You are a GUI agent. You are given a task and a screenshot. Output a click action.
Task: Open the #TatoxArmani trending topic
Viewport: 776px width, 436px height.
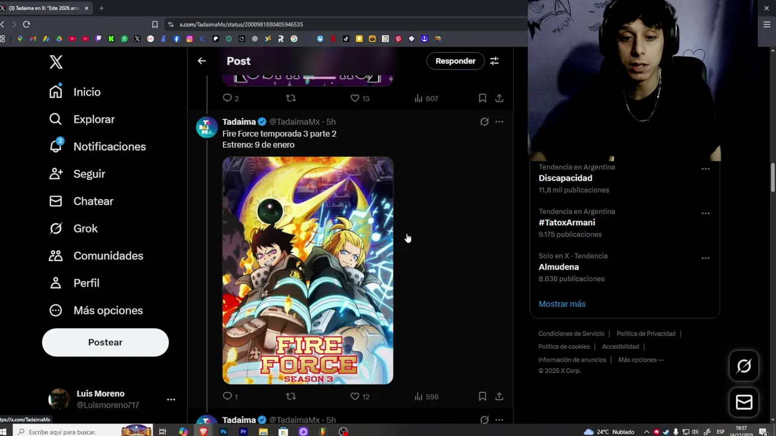click(567, 222)
